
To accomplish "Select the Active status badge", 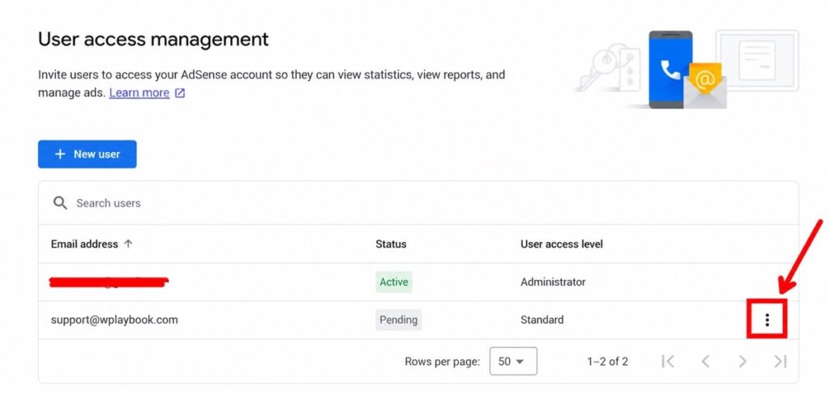I will (x=394, y=282).
